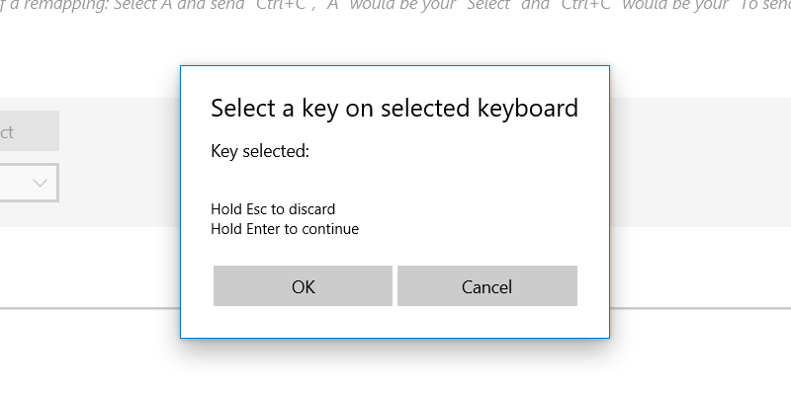Screen dimensions: 791x395
Task: Click the dialog margin below the OK button
Action: (303, 322)
